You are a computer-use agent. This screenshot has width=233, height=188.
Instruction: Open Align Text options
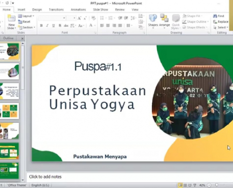coord(141,22)
